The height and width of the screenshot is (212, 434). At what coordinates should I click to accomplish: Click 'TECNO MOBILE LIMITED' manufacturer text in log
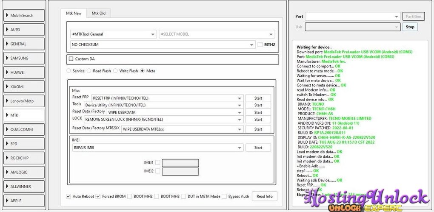[x=350, y=118]
